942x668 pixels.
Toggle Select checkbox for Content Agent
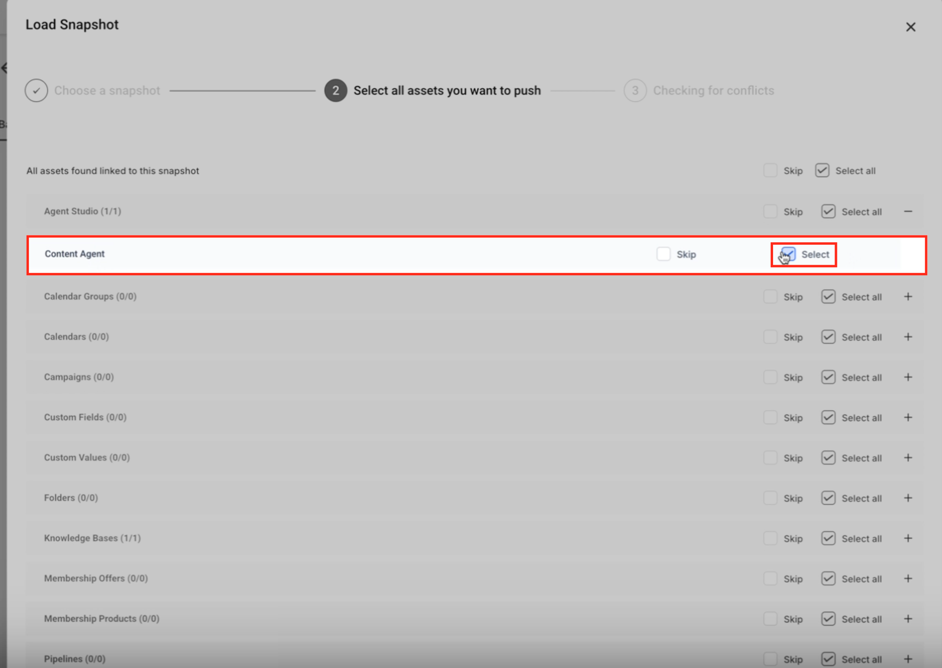click(788, 254)
